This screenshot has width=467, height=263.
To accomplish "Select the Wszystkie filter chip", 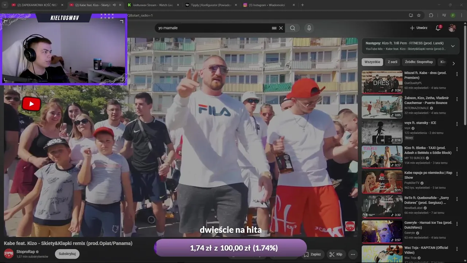I will click(x=372, y=62).
